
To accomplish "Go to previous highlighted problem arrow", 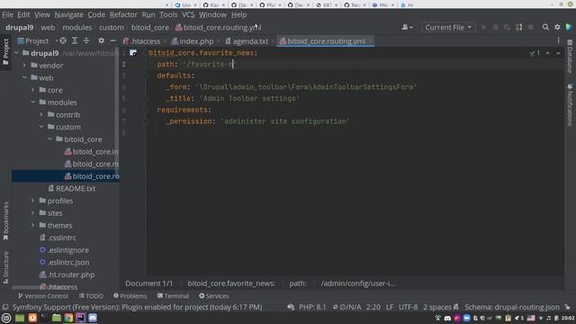I will [548, 53].
